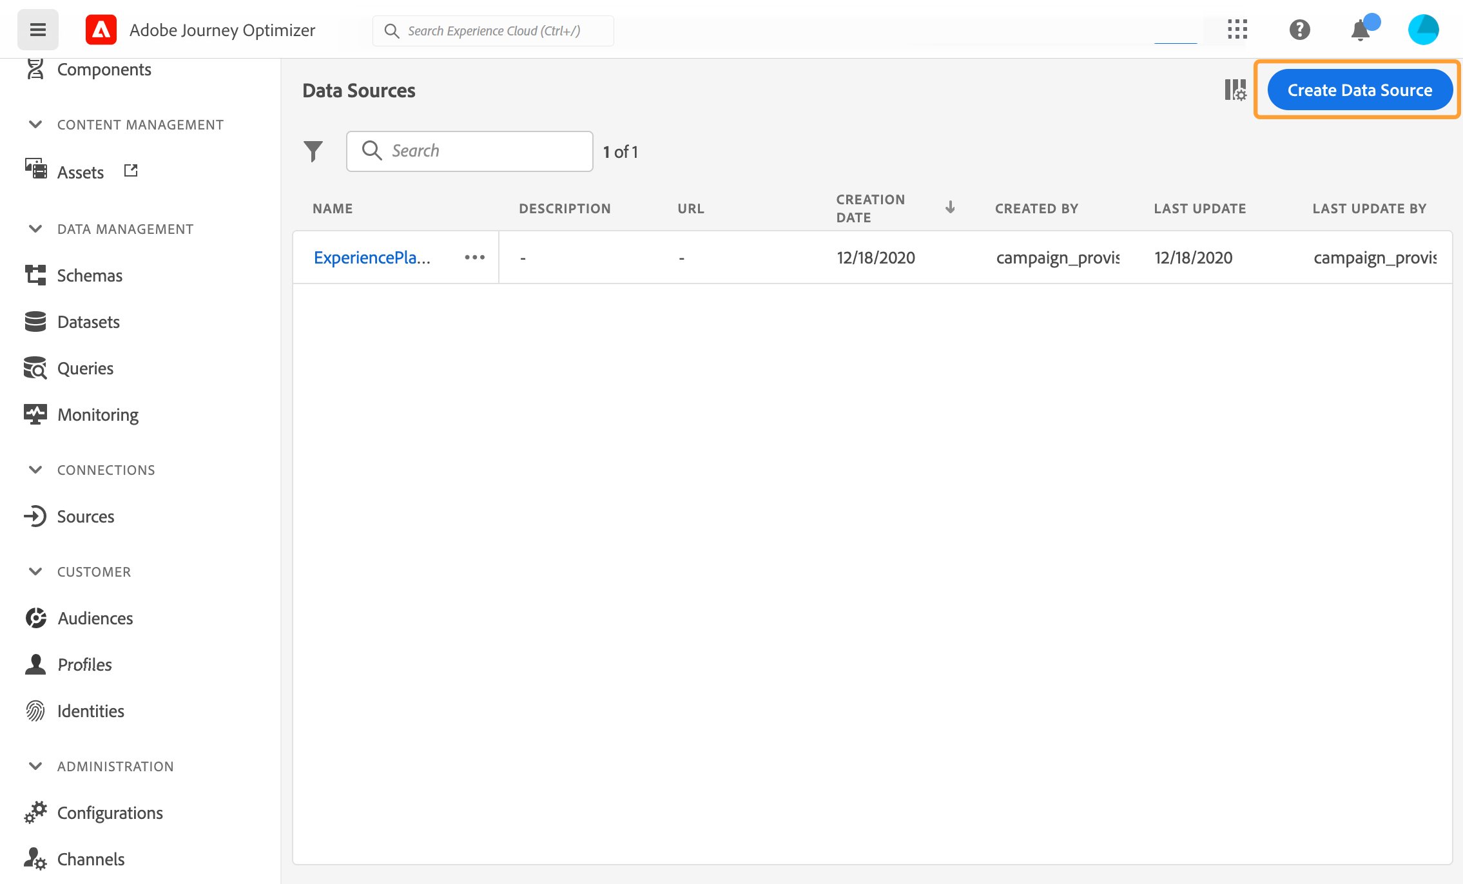Focus the Search Experience Cloud box
This screenshot has height=884, width=1463.
[494, 31]
